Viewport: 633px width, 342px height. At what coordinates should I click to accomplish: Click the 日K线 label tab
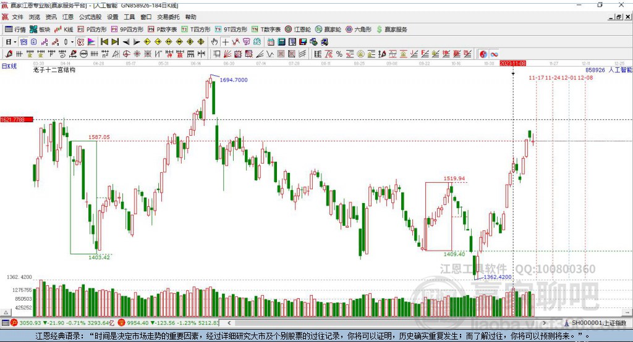(x=9, y=66)
